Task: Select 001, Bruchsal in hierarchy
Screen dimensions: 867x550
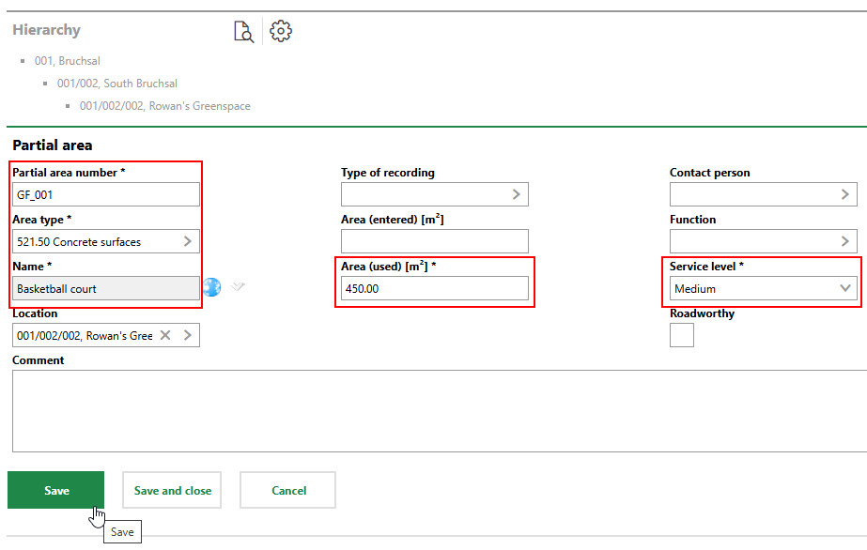Action: [x=68, y=61]
